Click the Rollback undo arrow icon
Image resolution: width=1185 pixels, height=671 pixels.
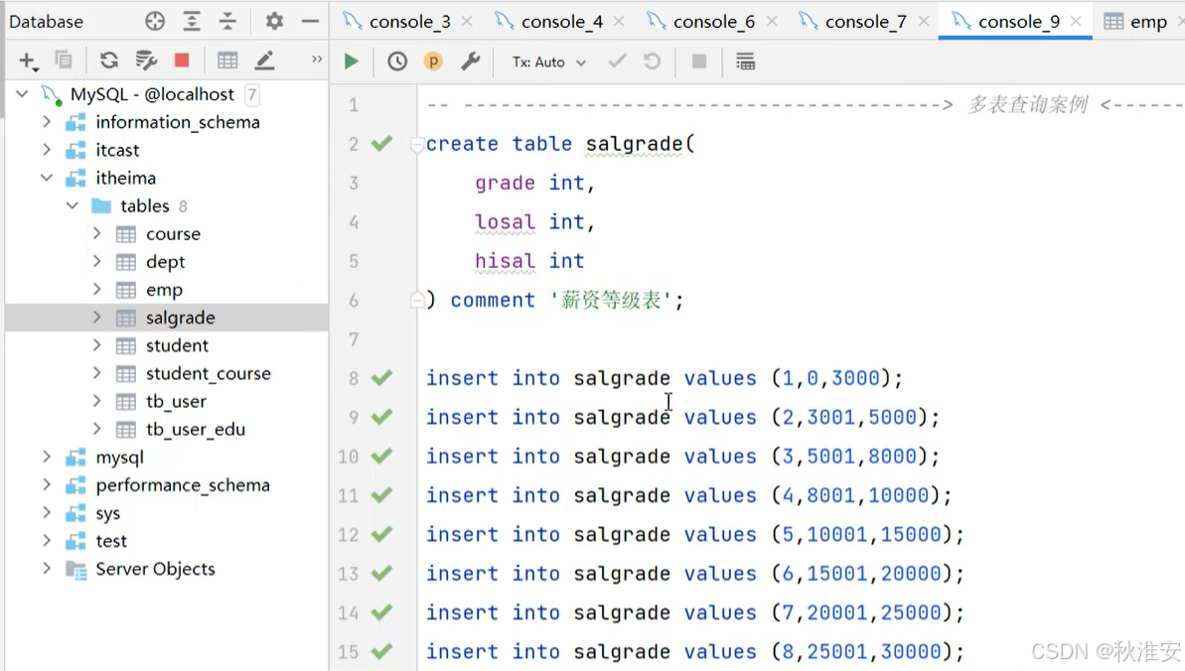point(653,62)
